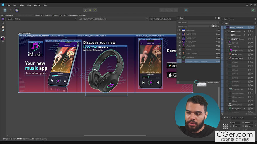
Task: Click fx icon on Headphone layer
Action: pyautogui.click(x=244, y=109)
